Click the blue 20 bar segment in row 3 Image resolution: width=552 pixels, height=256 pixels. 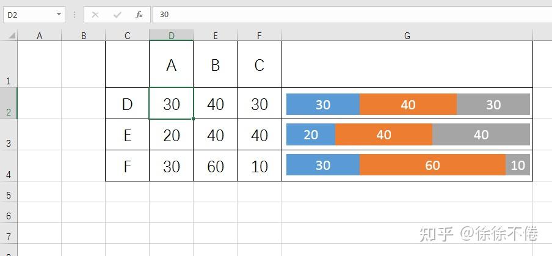click(311, 134)
